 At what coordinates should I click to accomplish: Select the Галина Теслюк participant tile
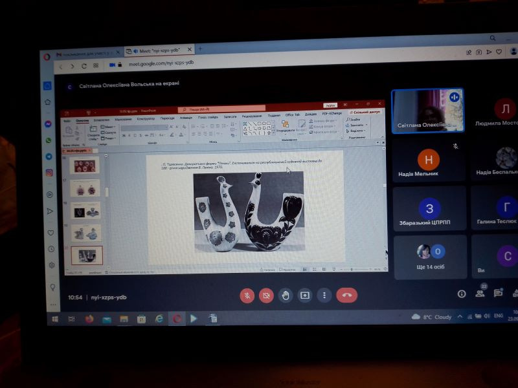495,208
